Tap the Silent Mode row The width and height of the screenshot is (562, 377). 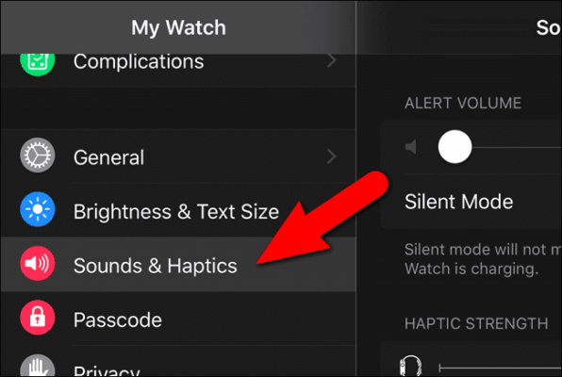pyautogui.click(x=471, y=202)
